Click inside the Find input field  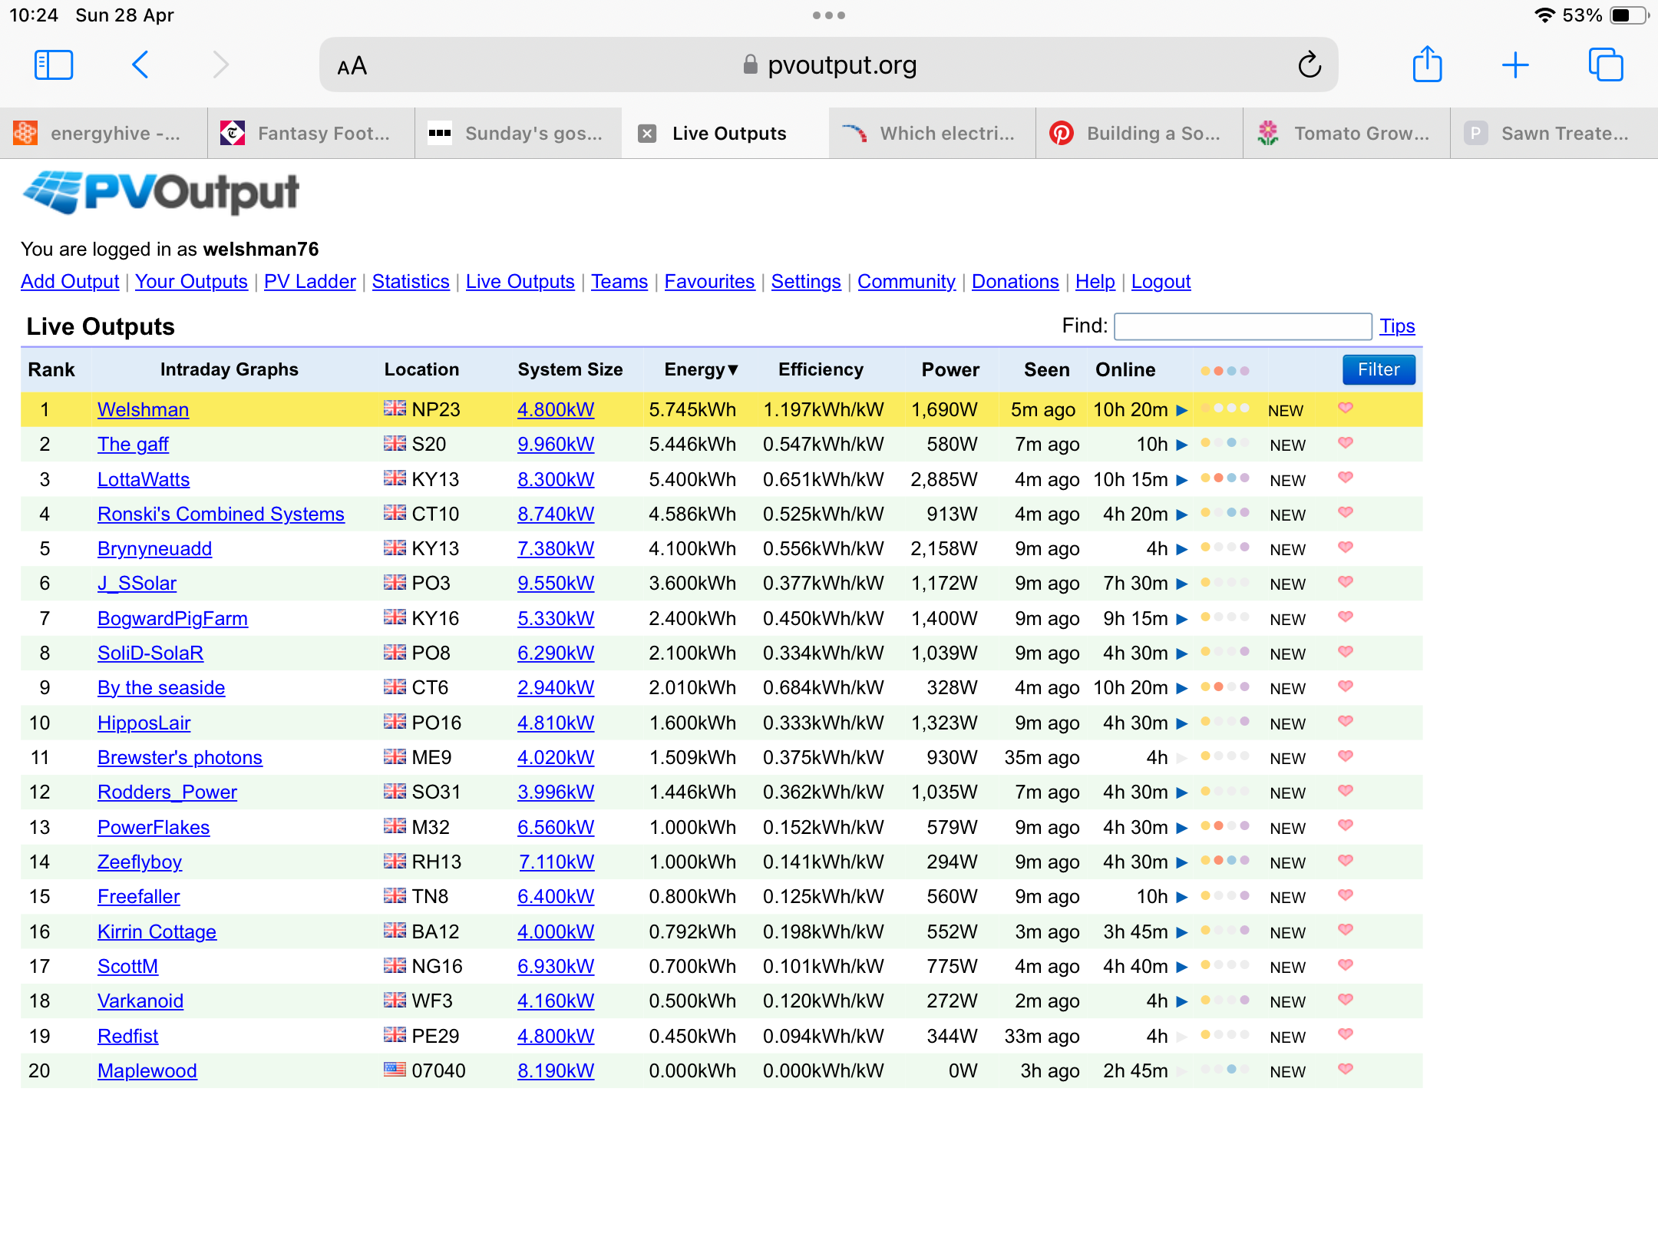pyautogui.click(x=1242, y=326)
